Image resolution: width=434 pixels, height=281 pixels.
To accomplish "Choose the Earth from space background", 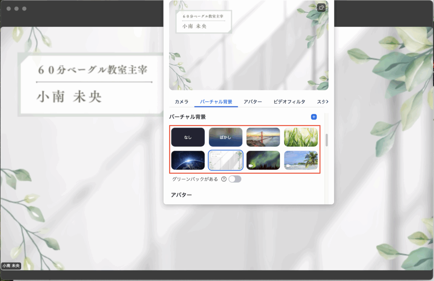I will [188, 160].
